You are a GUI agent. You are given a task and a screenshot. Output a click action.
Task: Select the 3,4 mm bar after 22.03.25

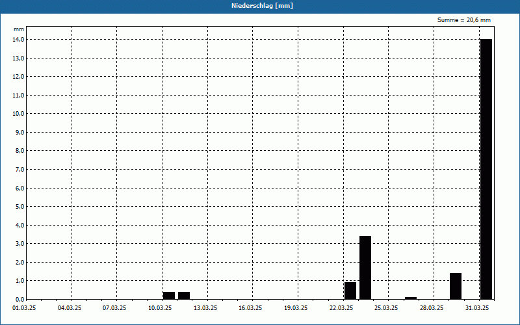(x=365, y=268)
